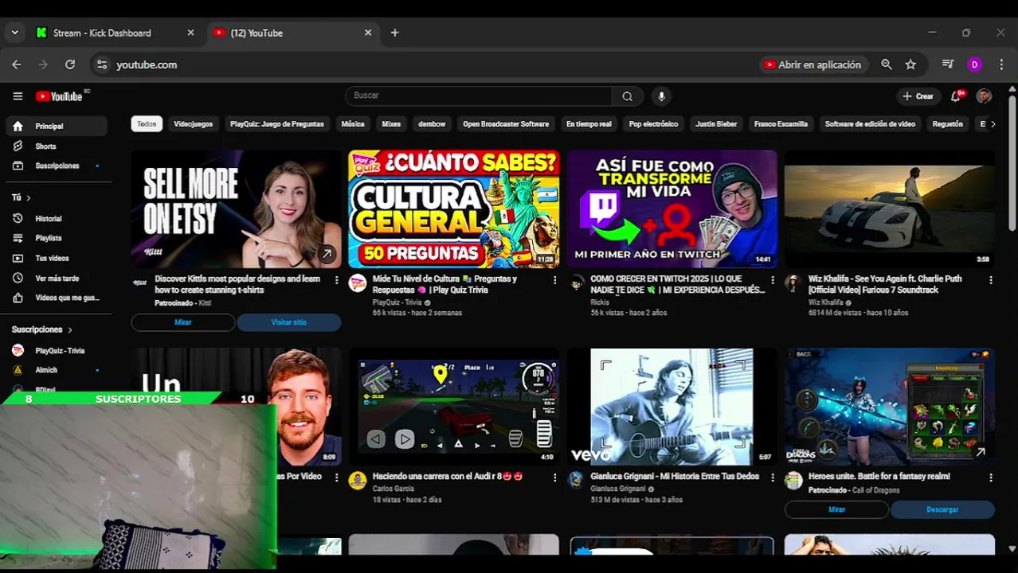This screenshot has width=1018, height=573.
Task: Open the Cultura General quiz thumbnail
Action: coord(454,209)
